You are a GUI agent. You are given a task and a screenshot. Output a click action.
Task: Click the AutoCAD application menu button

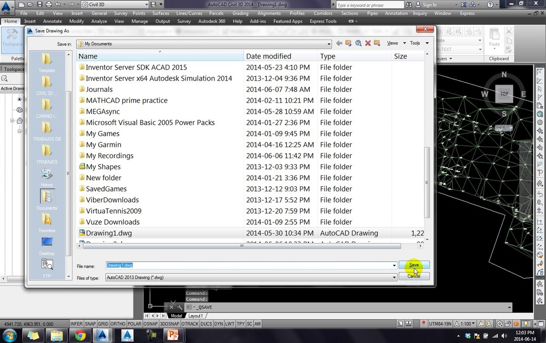7,8
